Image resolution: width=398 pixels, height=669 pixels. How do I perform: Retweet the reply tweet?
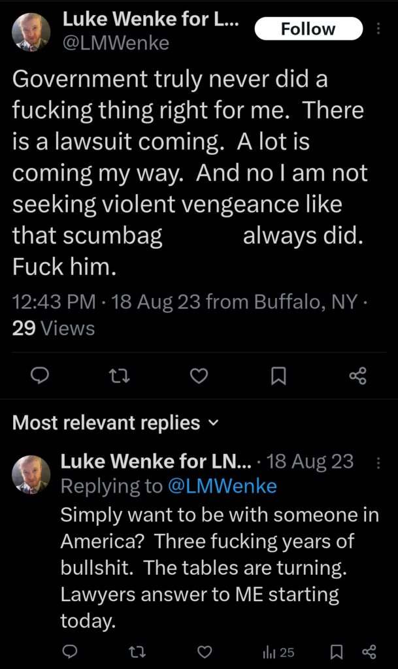[x=137, y=652]
